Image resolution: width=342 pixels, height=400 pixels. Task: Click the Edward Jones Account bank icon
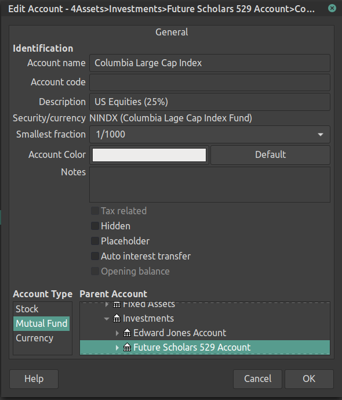point(127,333)
